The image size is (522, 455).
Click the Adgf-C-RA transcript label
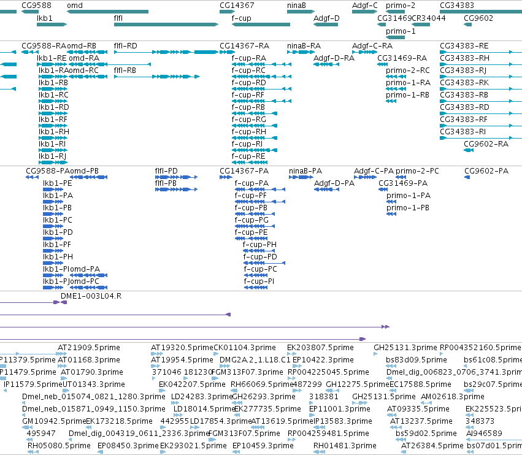372,45
